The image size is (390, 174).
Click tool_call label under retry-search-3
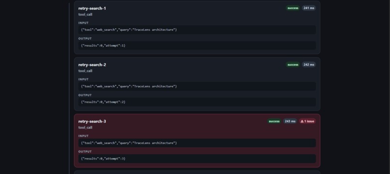click(85, 127)
